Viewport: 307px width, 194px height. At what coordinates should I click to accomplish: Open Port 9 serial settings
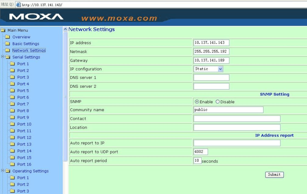[x=23, y=118]
